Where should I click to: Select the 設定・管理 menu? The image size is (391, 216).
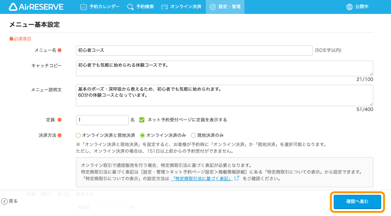pos(225,7)
